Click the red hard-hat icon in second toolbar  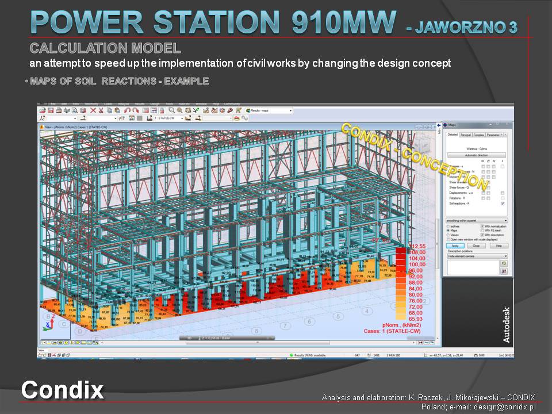[236, 118]
